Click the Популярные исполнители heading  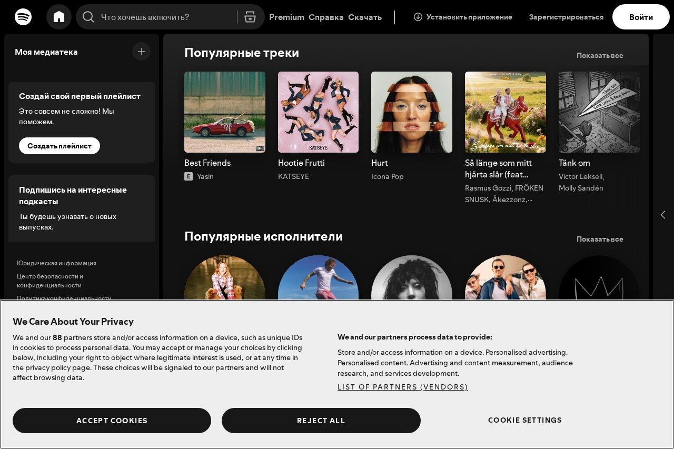point(263,236)
